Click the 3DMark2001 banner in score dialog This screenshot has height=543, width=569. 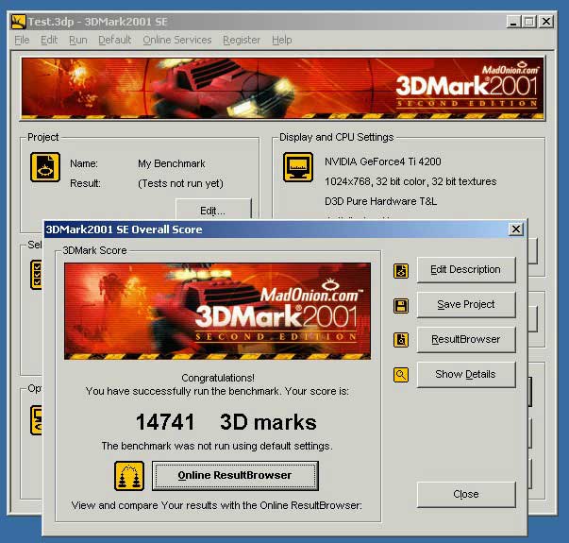(217, 312)
